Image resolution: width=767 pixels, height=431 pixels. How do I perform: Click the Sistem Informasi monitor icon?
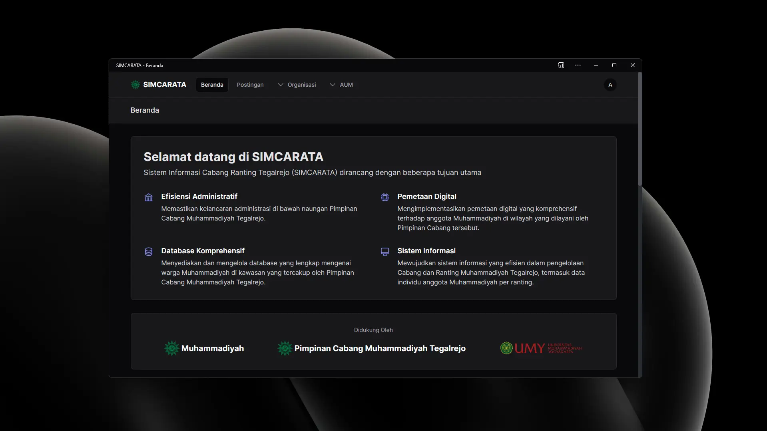coord(385,252)
